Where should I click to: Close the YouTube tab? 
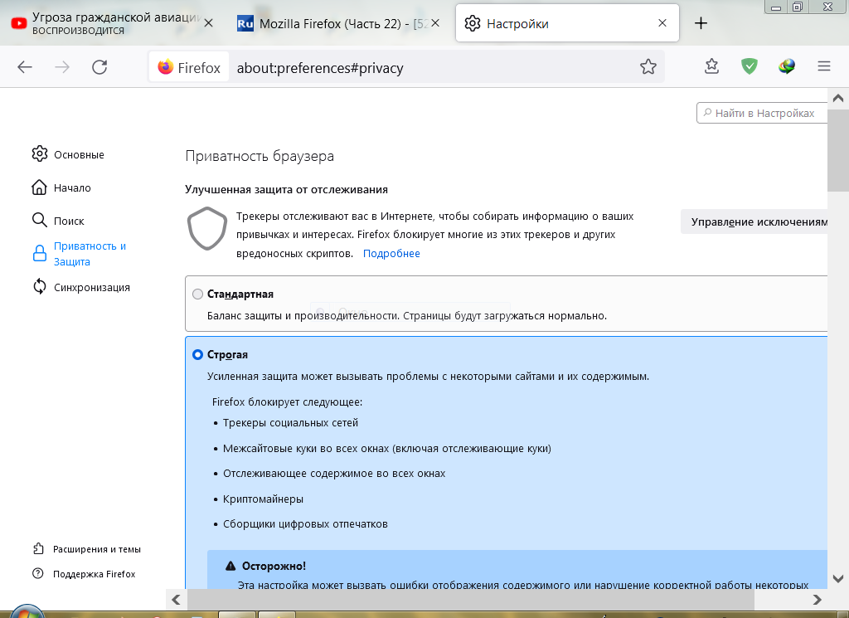208,22
